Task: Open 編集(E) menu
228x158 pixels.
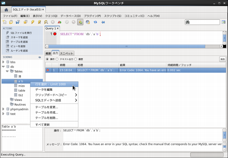Action: coord(25,16)
